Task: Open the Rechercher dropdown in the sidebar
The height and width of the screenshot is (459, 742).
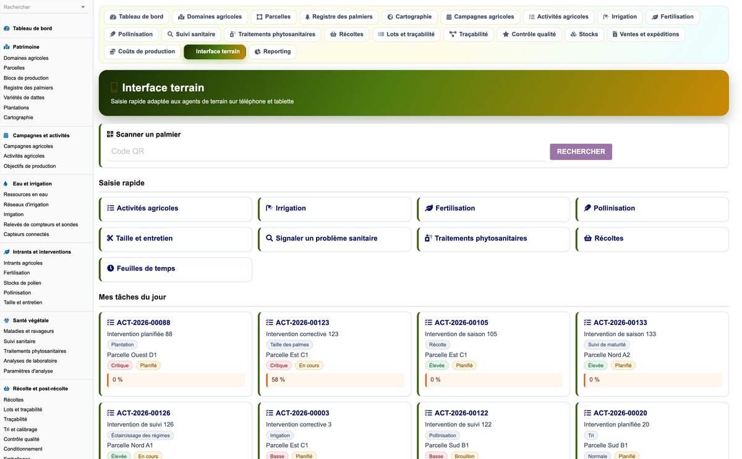Action: point(45,7)
